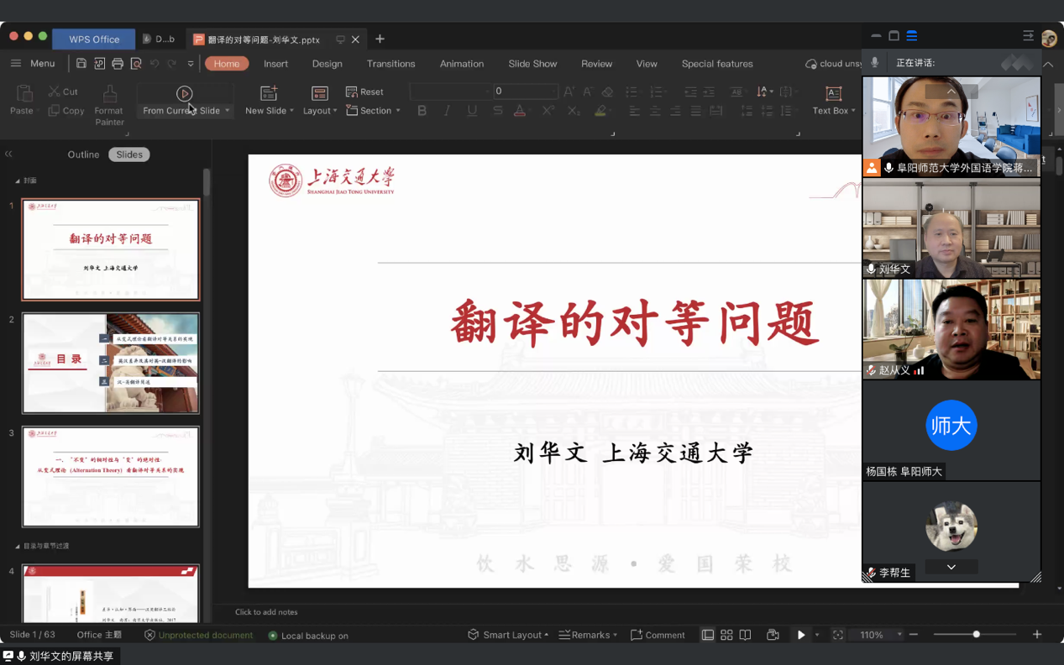
Task: Click the Comment button
Action: pyautogui.click(x=658, y=635)
